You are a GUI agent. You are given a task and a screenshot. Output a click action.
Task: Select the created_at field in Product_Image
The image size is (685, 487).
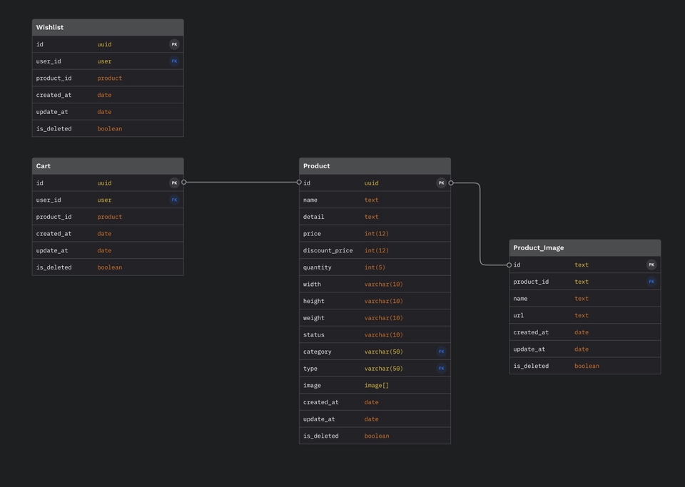pyautogui.click(x=585, y=332)
